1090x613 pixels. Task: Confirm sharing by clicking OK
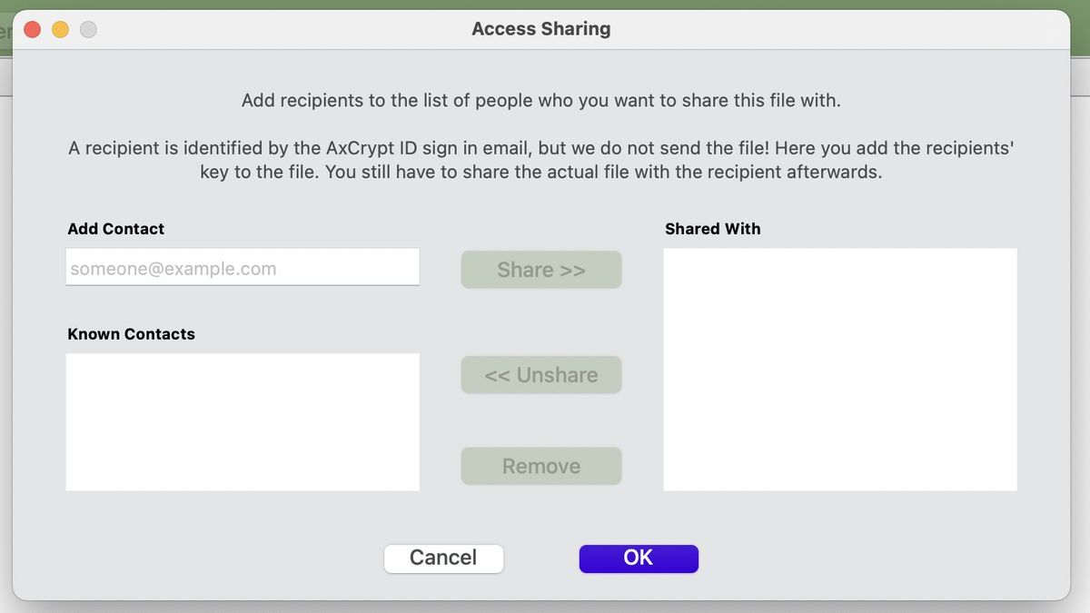pyautogui.click(x=639, y=558)
